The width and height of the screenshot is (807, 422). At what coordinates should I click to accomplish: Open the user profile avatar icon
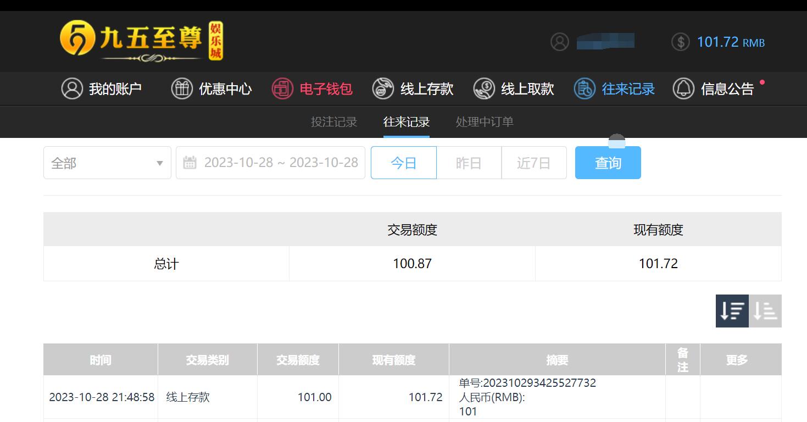[x=559, y=42]
